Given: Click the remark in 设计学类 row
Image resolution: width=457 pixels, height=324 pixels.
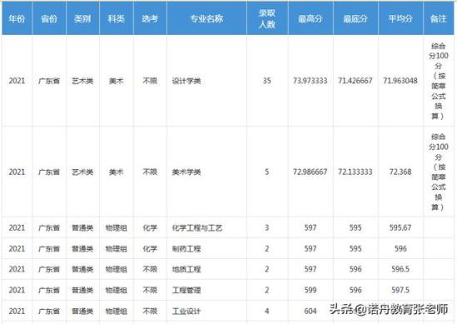Looking at the screenshot, I should point(439,81).
